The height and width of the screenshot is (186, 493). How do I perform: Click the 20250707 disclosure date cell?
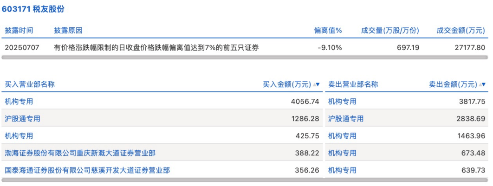[x=22, y=48]
